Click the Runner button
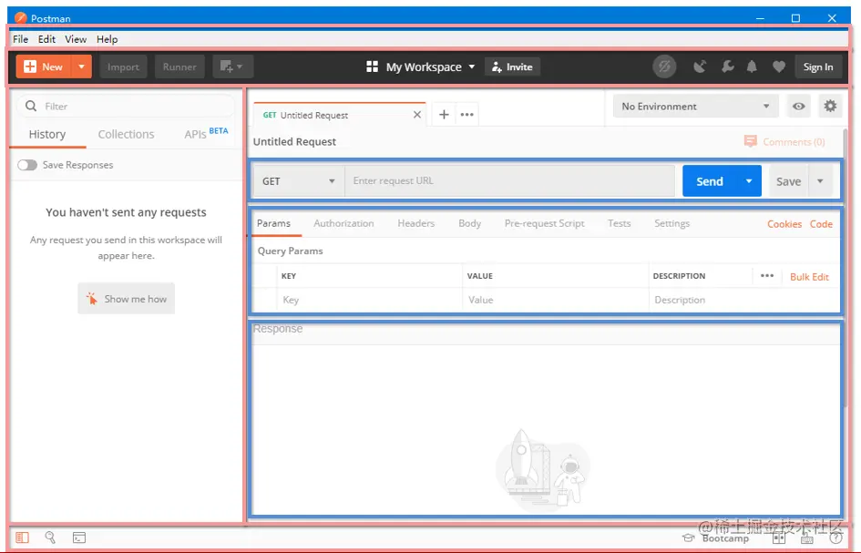 coord(179,67)
